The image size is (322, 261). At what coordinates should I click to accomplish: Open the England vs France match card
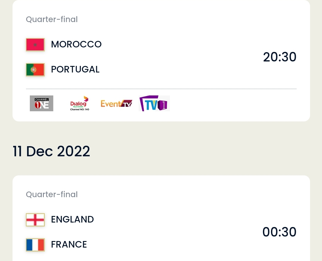pyautogui.click(x=161, y=218)
